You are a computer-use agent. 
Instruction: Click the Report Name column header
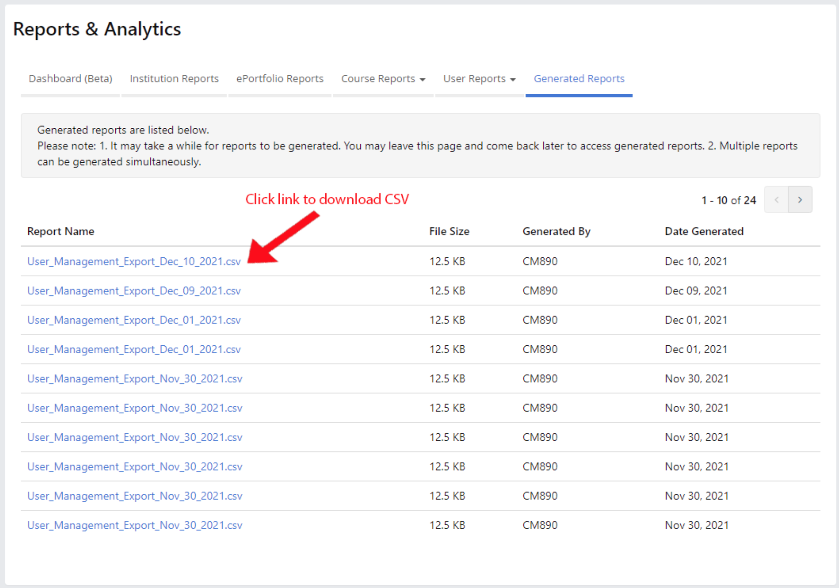61,231
